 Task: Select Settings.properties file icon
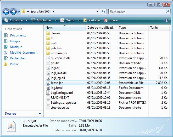click(x=48, y=102)
